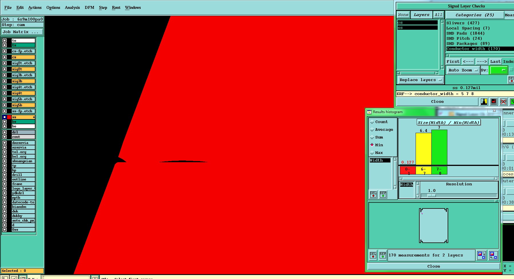This screenshot has width=514, height=279.
Task: Select SMD Pads (1844) category
Action: pyautogui.click(x=465, y=33)
